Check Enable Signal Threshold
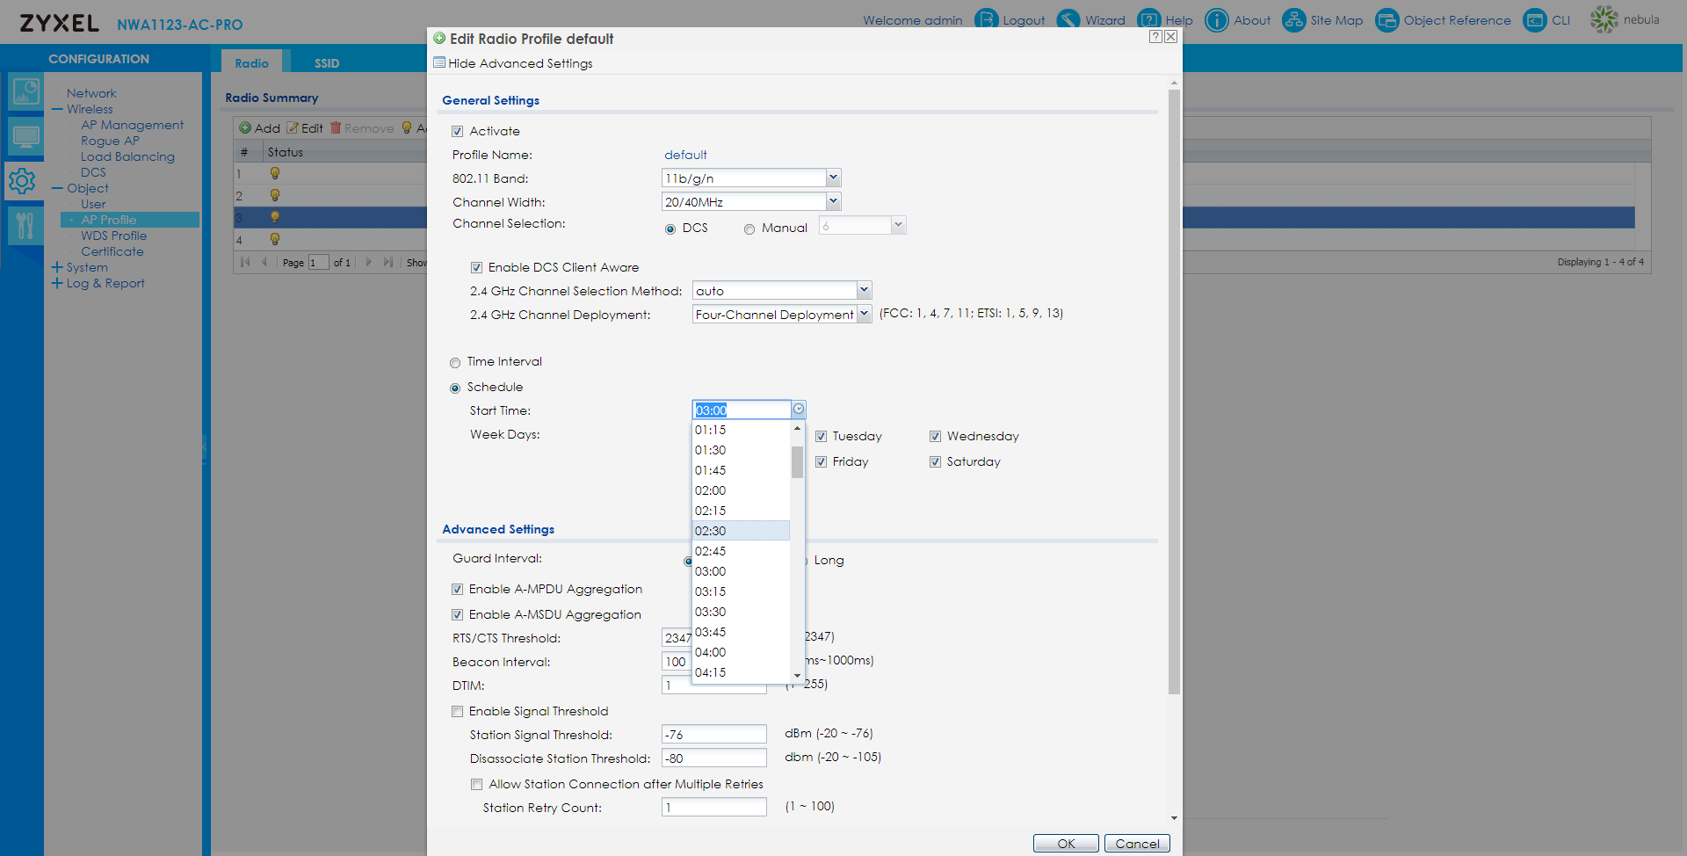Viewport: 1687px width, 856px height. click(x=457, y=712)
